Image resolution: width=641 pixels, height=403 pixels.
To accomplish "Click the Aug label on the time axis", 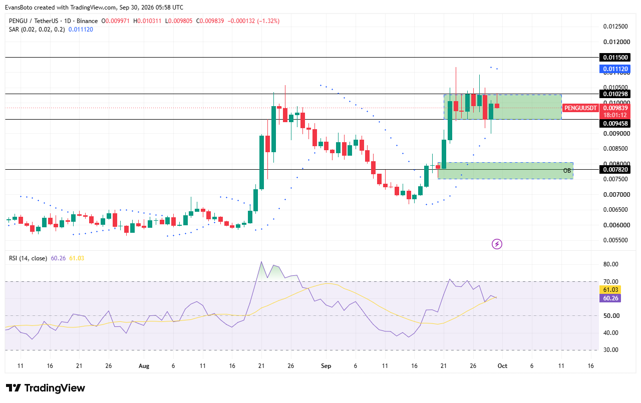I will coord(144,366).
